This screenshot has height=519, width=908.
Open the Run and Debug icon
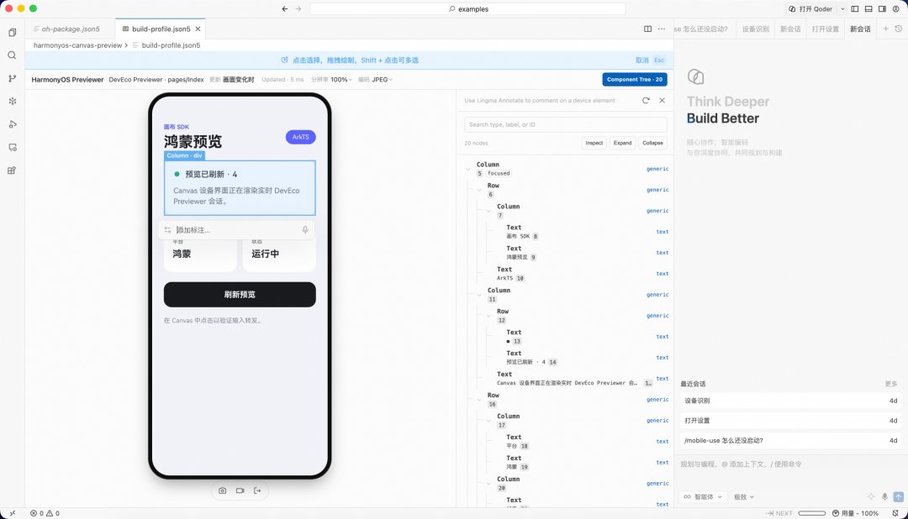coord(12,124)
